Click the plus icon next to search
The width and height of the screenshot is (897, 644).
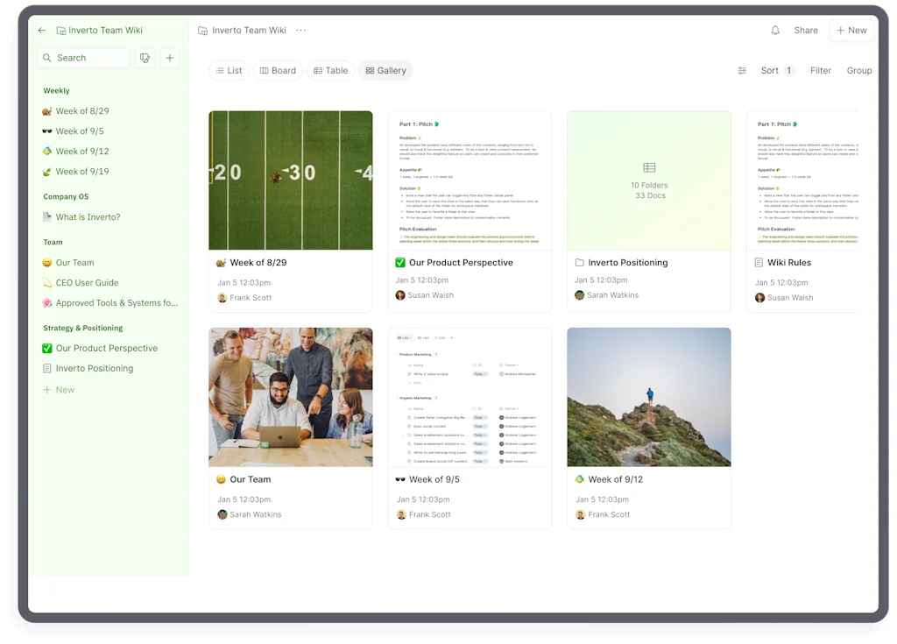point(170,58)
